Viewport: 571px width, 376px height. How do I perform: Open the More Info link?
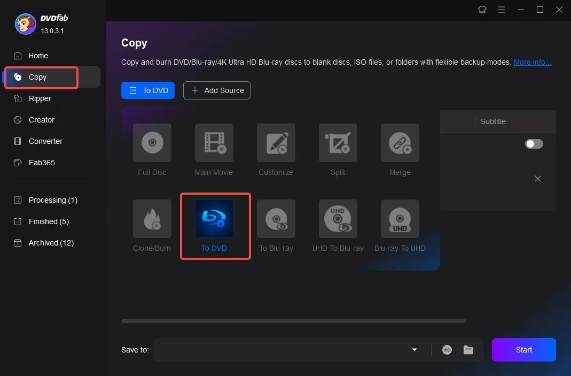click(x=532, y=62)
